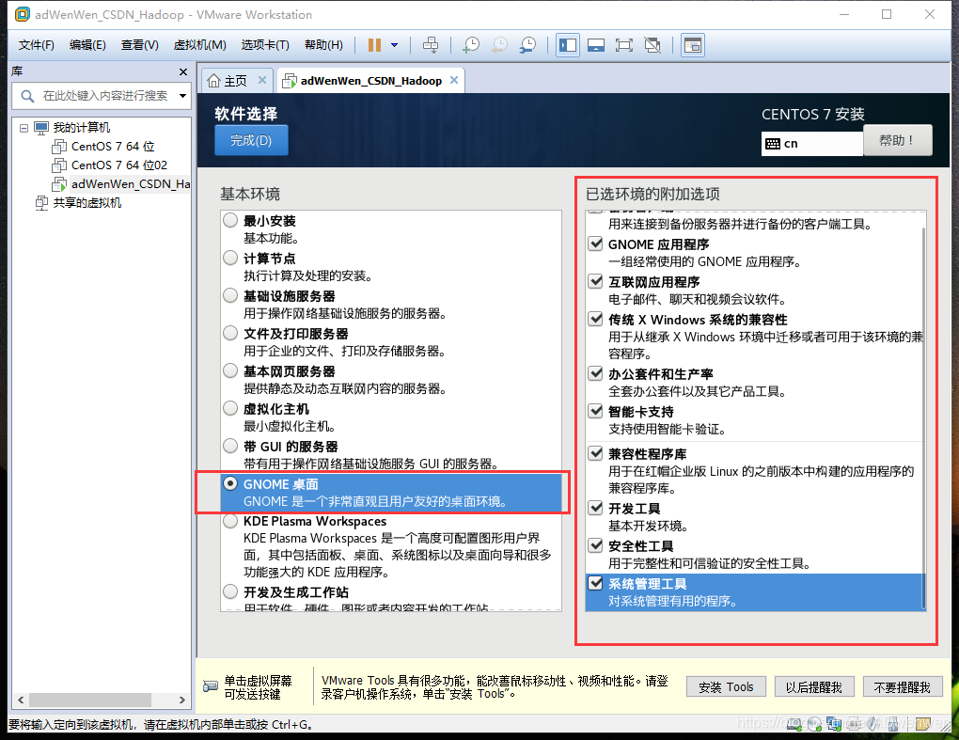Open the power options dropdown arrow
This screenshot has width=959, height=740.
click(395, 45)
